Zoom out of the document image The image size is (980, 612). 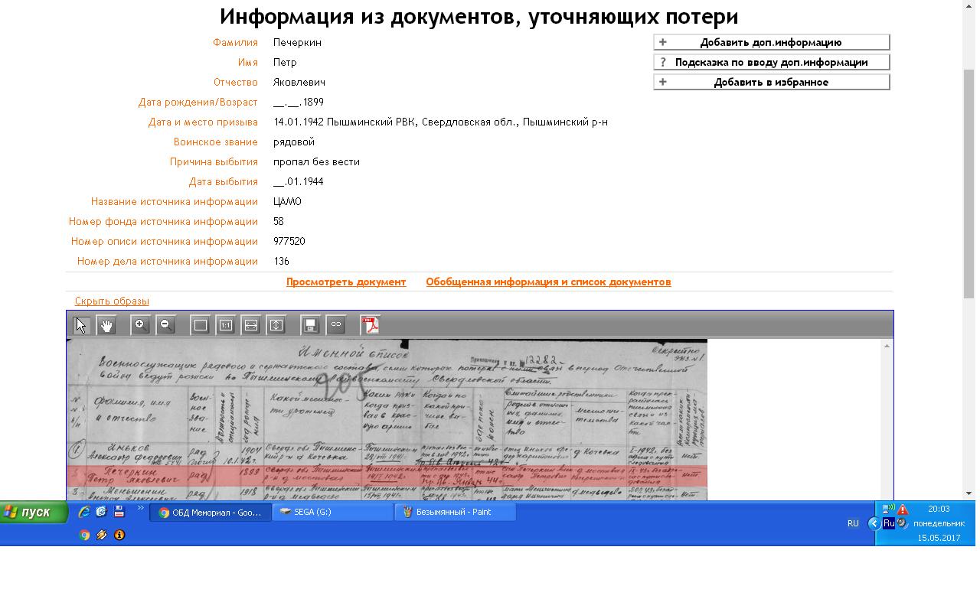pyautogui.click(x=165, y=325)
